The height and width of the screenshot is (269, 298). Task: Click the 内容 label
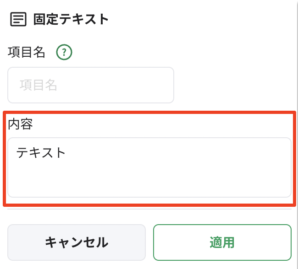(20, 124)
